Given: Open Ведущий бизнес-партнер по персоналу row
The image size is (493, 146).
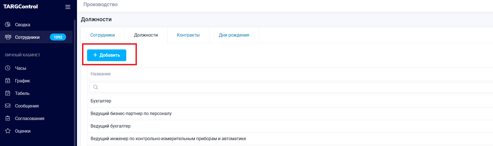Looking at the screenshot, I should (131, 114).
